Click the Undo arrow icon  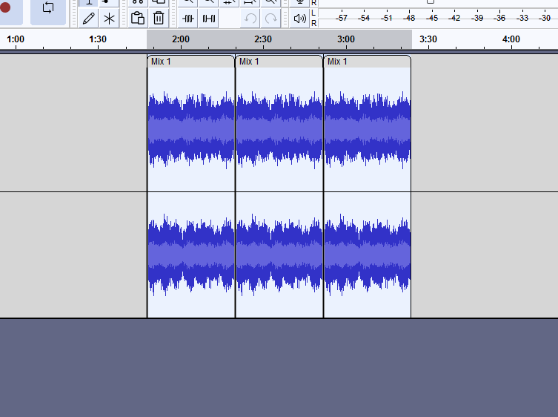pos(250,18)
